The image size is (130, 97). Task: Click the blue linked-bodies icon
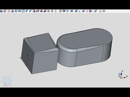point(95,11)
